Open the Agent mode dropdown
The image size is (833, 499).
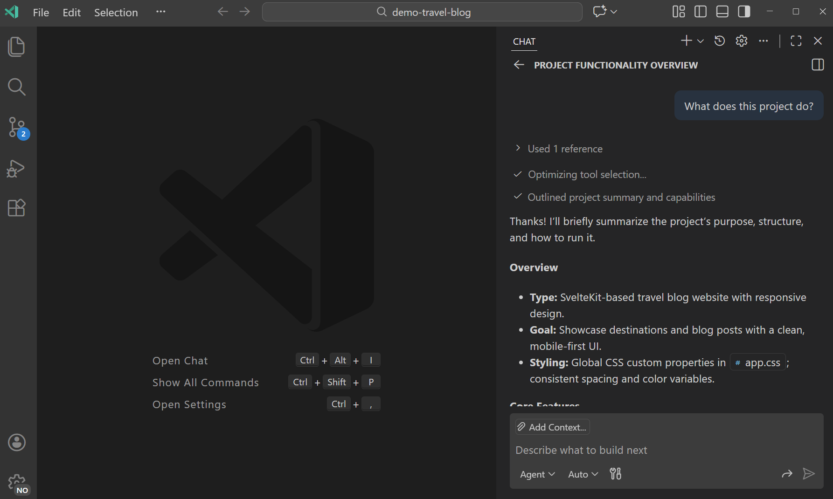click(x=537, y=474)
